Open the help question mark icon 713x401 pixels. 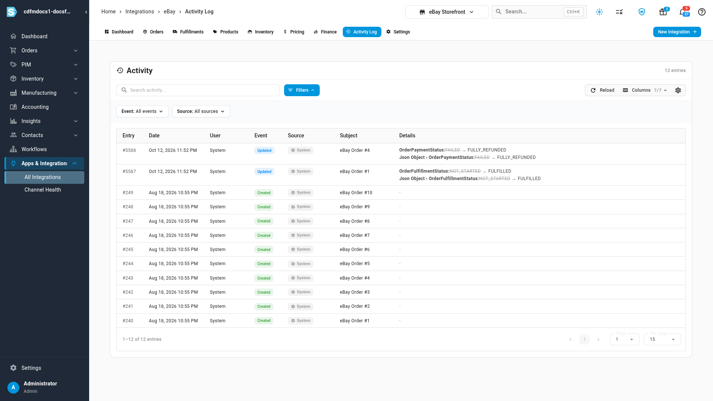[702, 12]
